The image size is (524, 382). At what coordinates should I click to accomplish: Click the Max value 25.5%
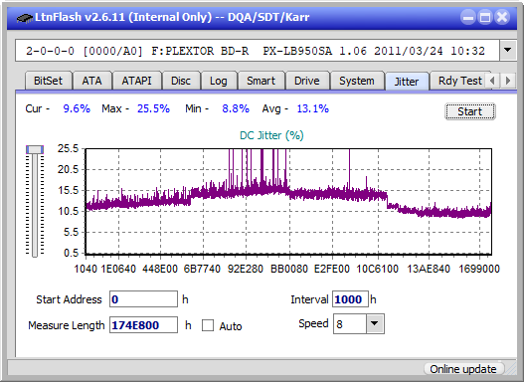[153, 108]
